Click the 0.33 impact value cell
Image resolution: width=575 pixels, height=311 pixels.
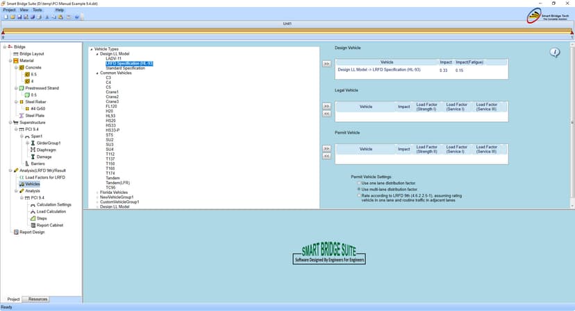click(x=443, y=70)
